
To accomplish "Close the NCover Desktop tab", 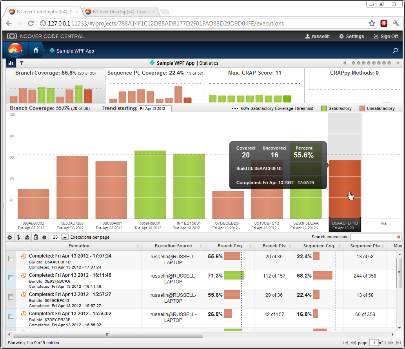I will coord(153,12).
